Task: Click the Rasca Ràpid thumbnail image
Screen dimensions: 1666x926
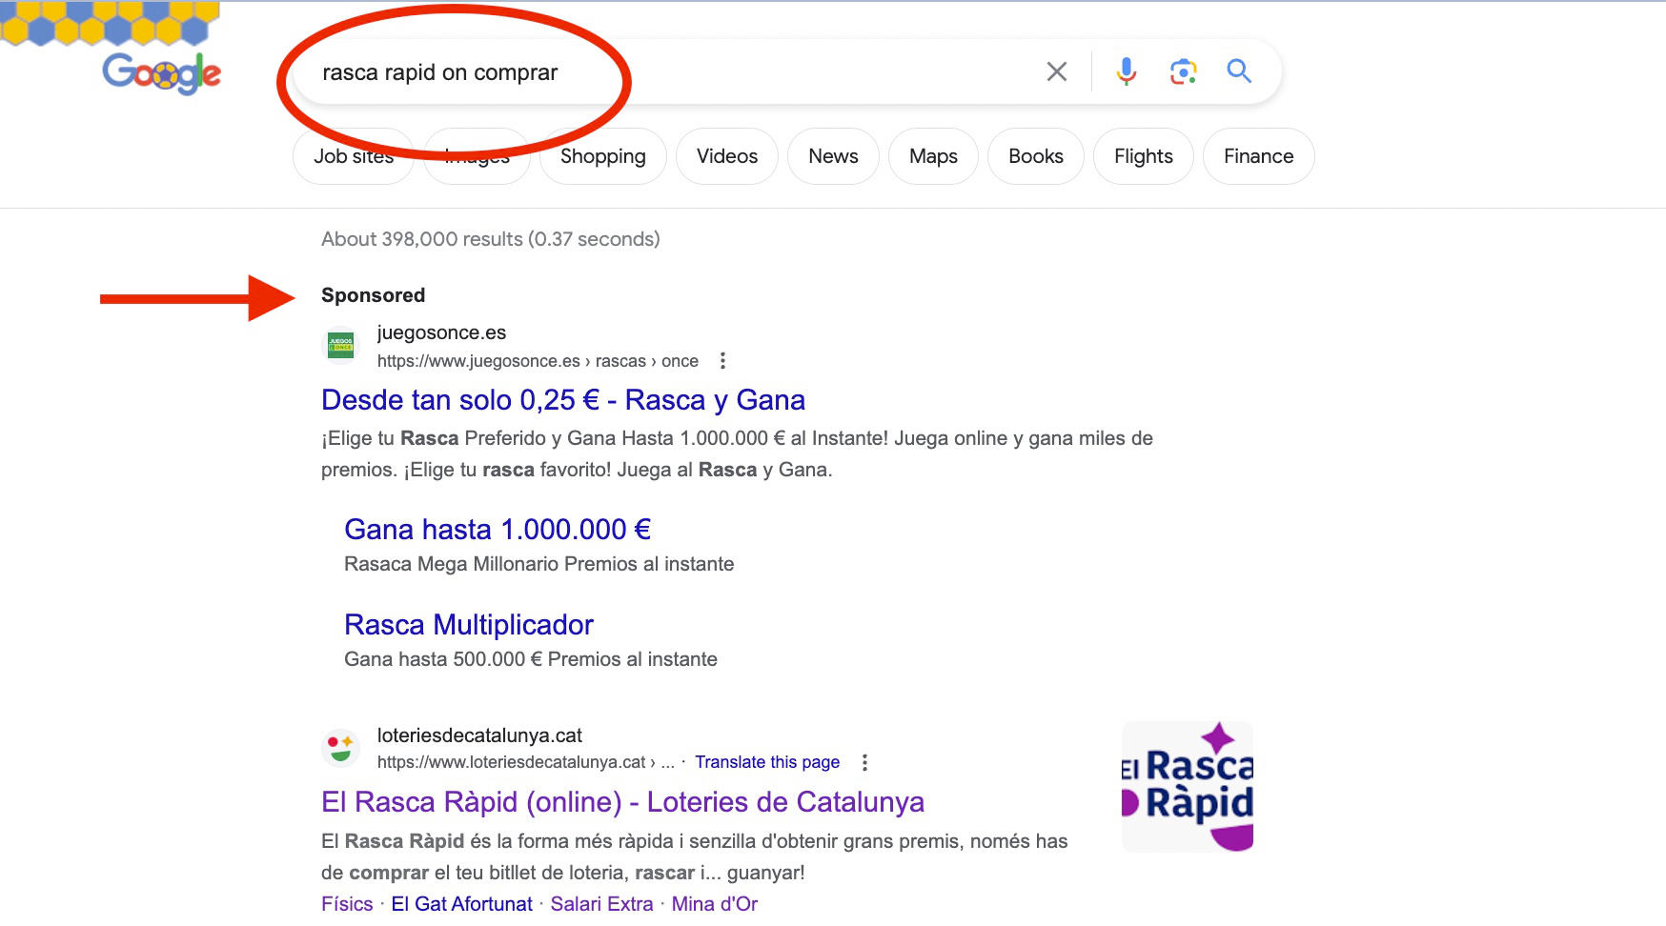Action: point(1188,787)
